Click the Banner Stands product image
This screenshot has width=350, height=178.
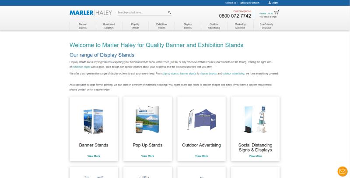coord(94,121)
